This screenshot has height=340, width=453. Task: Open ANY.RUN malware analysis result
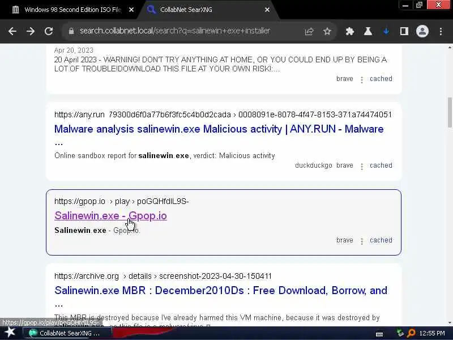(219, 129)
